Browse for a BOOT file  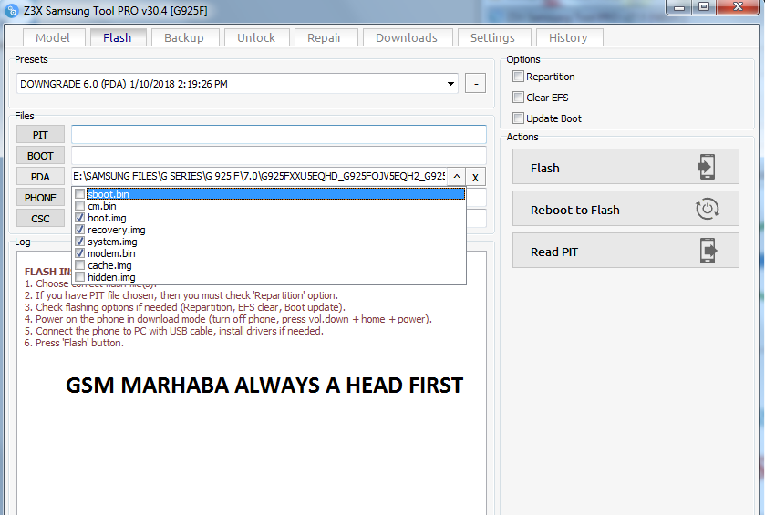click(40, 156)
